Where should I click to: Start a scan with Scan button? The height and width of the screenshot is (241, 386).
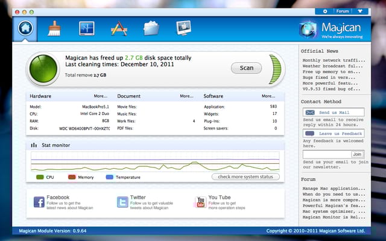point(246,68)
